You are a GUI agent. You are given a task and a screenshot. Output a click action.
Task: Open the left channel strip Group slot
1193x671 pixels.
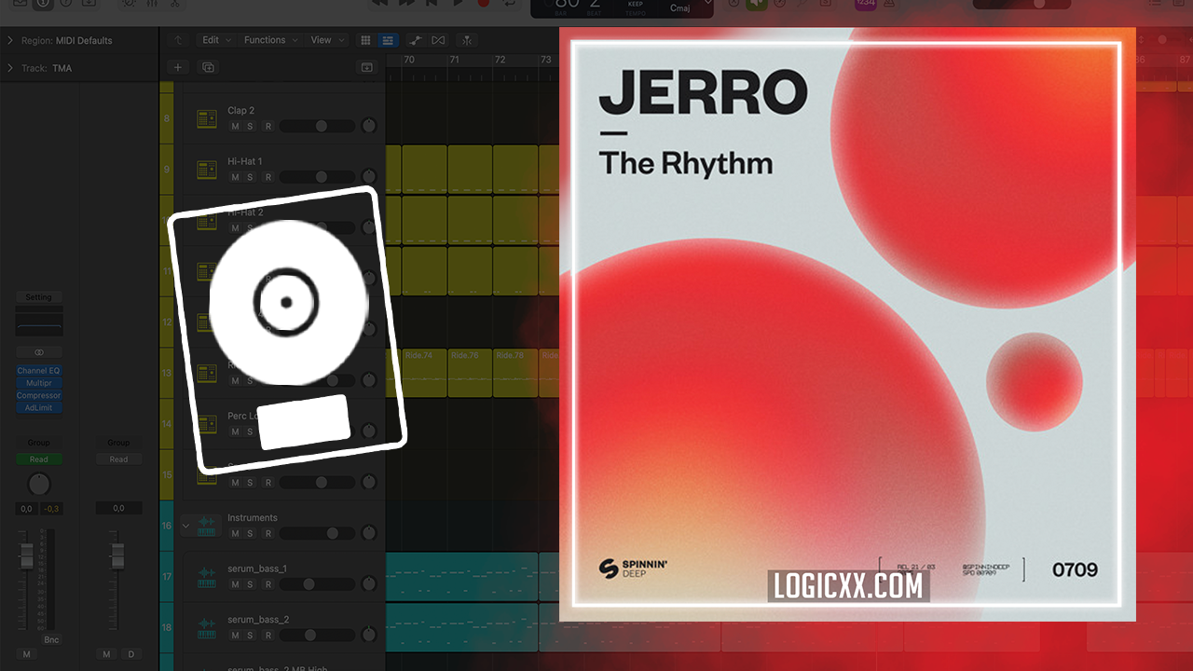click(x=39, y=443)
